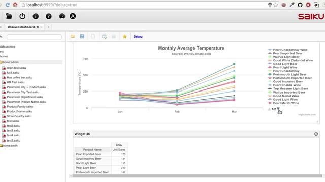This screenshot has width=325, height=182.
Task: Toggle Pearl Chablis Wine legend series
Action: point(286,85)
